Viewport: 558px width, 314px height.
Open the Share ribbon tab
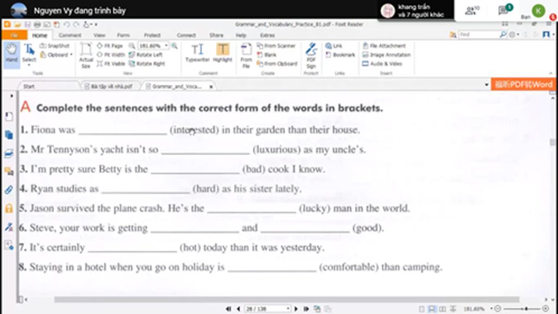click(x=216, y=35)
